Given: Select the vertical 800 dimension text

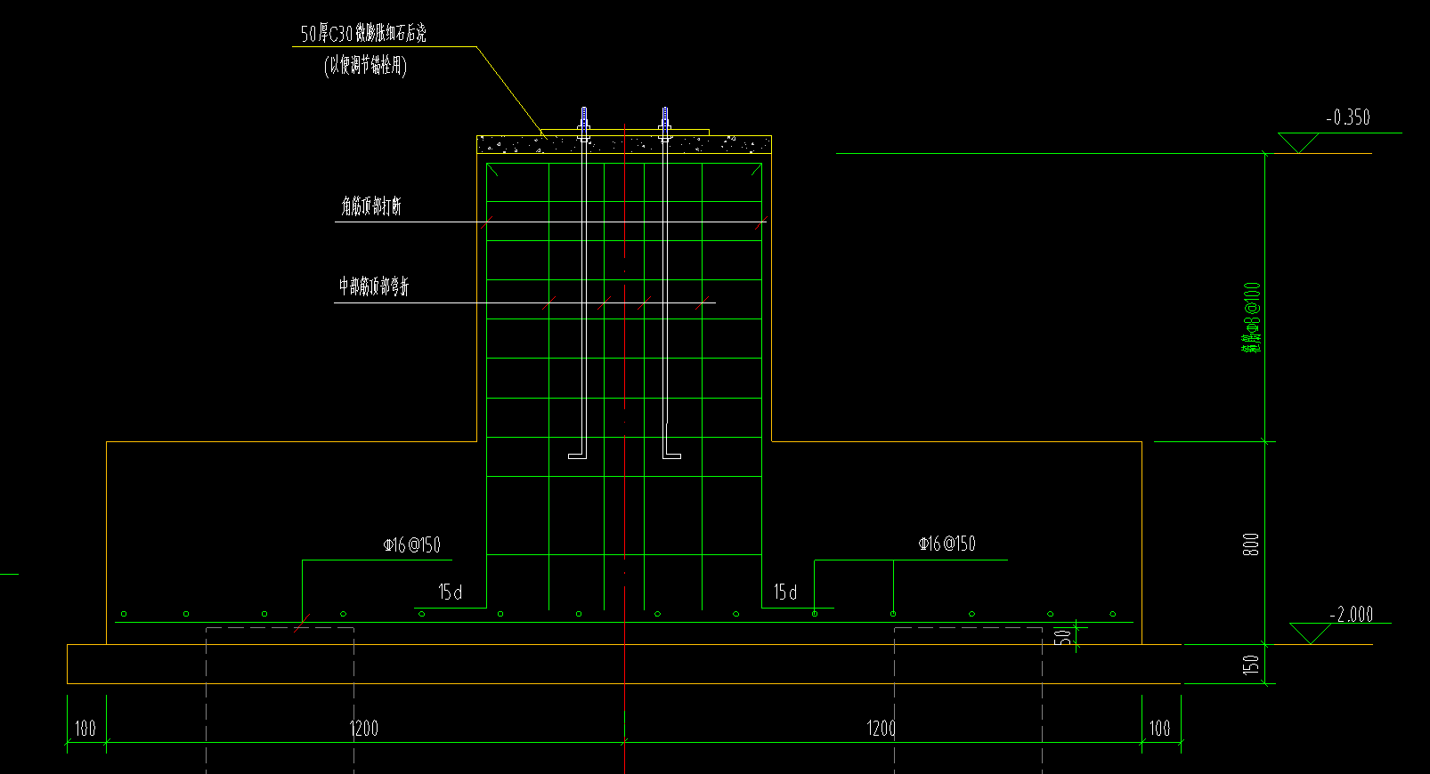Looking at the screenshot, I should pos(1251,545).
